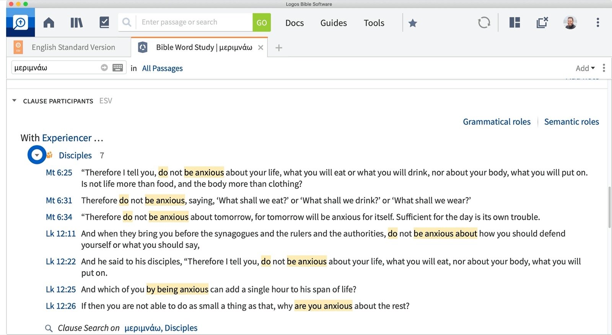
Task: Open the Guides menu
Action: pyautogui.click(x=334, y=23)
